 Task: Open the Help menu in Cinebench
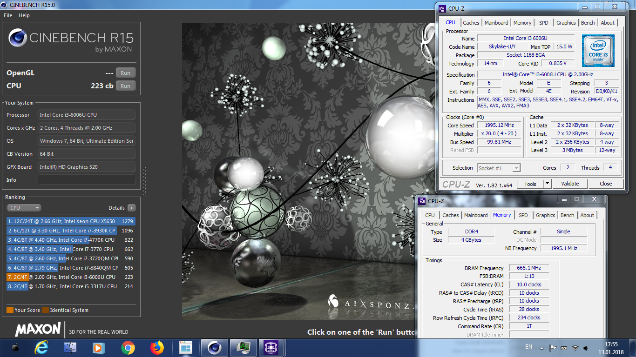click(x=24, y=15)
